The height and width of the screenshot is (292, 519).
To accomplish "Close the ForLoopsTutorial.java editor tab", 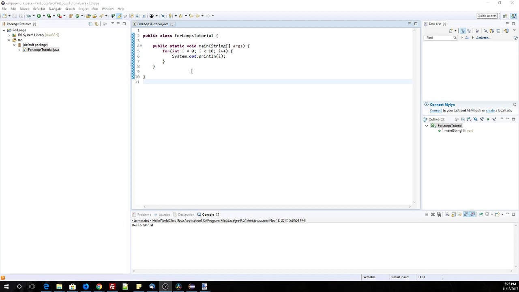I will click(x=172, y=24).
